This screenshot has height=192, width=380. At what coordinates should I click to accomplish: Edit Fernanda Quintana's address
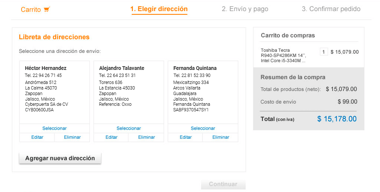(186, 137)
